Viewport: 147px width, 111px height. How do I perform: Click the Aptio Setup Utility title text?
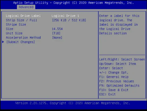[73, 3]
